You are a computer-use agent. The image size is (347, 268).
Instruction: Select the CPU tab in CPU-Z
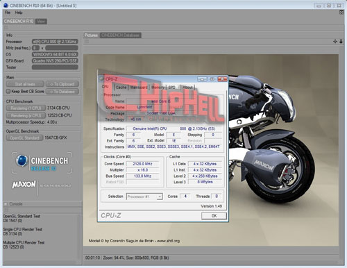click(105, 87)
